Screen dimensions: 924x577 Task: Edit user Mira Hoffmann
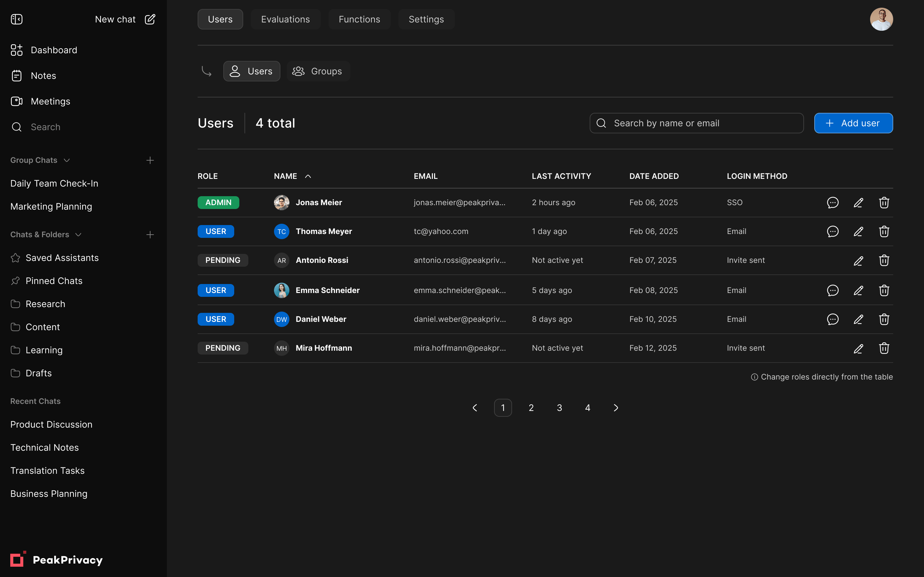pos(858,348)
